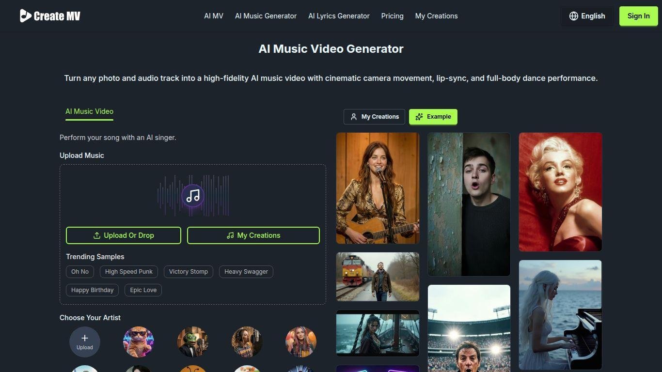Click the Upload Or Drop button
Screen dimensions: 662x372
124,235
